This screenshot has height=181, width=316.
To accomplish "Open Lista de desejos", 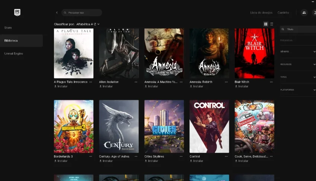I will click(261, 13).
